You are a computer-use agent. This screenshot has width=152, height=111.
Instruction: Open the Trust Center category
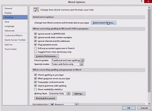coord(15,49)
